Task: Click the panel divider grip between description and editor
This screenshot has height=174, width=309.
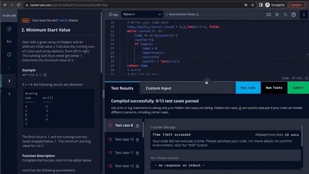Action: point(103,94)
